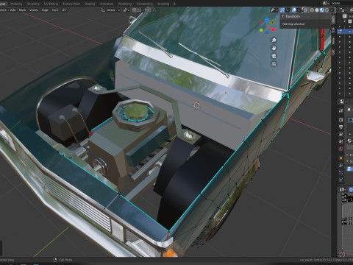Open the Modifier properties wrench tab

(x=341, y=166)
